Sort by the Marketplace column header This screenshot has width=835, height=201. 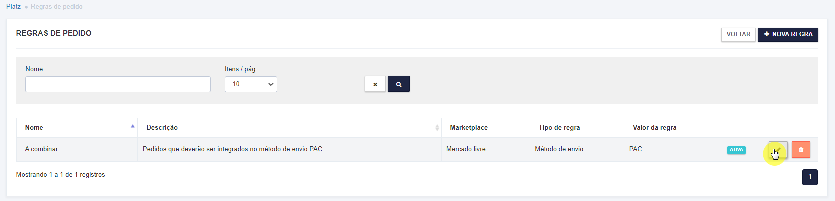(x=469, y=128)
